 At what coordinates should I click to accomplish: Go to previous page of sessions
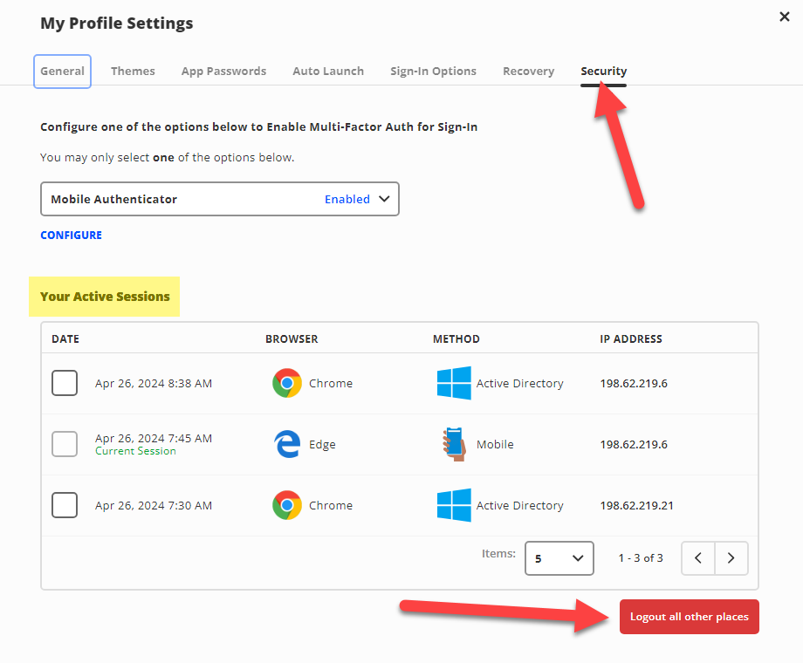point(698,558)
